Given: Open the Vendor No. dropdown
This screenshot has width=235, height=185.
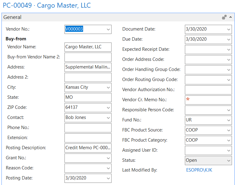Looking at the screenshot, I should pos(108,29).
